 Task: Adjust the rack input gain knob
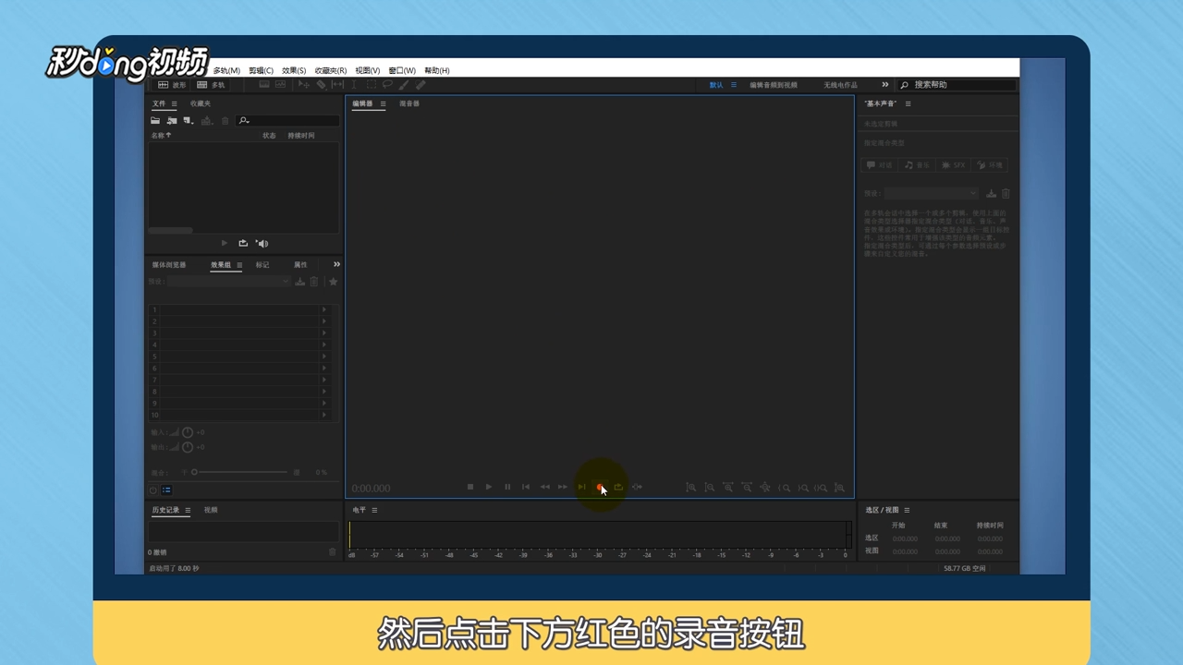(x=188, y=432)
